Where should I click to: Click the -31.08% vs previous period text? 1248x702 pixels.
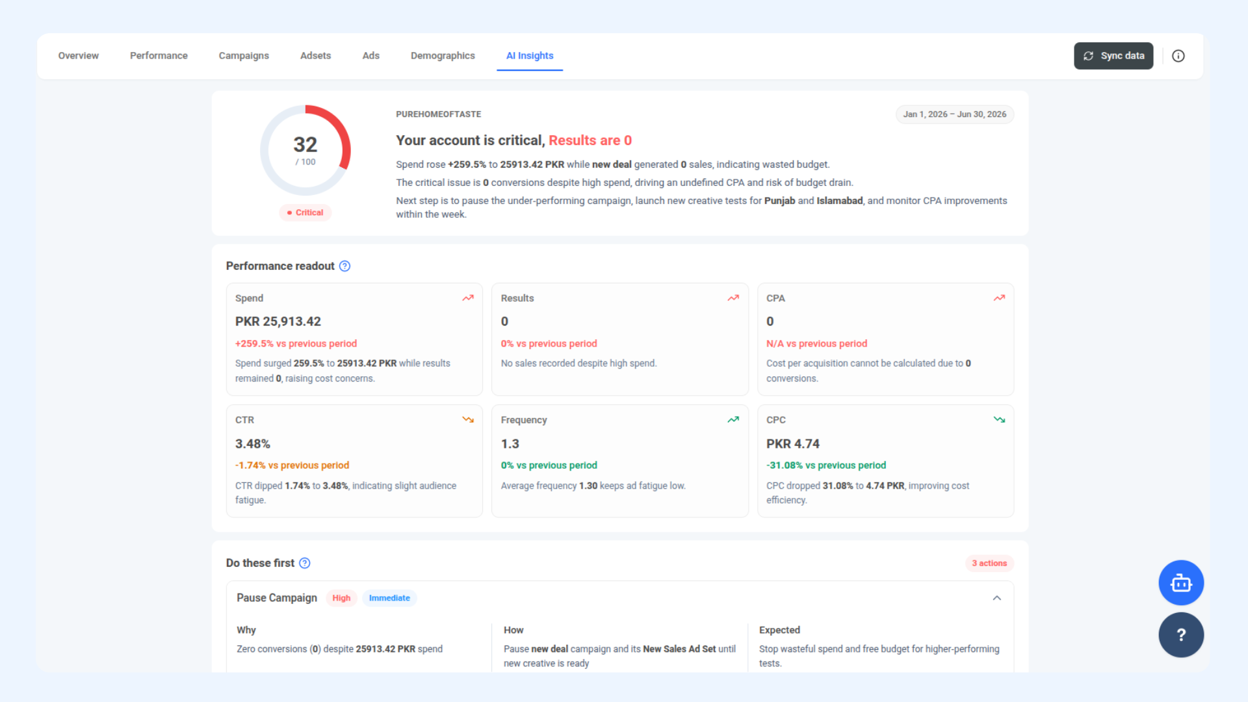coord(826,465)
